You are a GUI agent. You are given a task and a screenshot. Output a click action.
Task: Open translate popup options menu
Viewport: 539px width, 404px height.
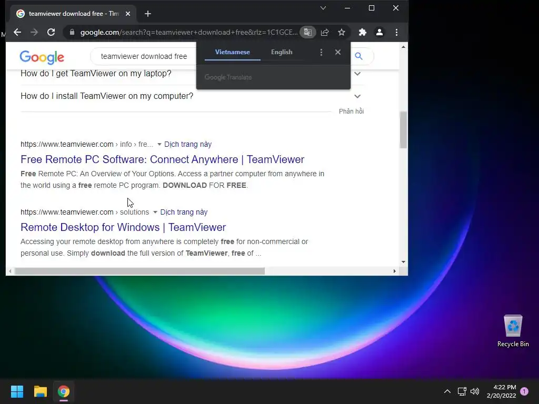[x=321, y=52]
